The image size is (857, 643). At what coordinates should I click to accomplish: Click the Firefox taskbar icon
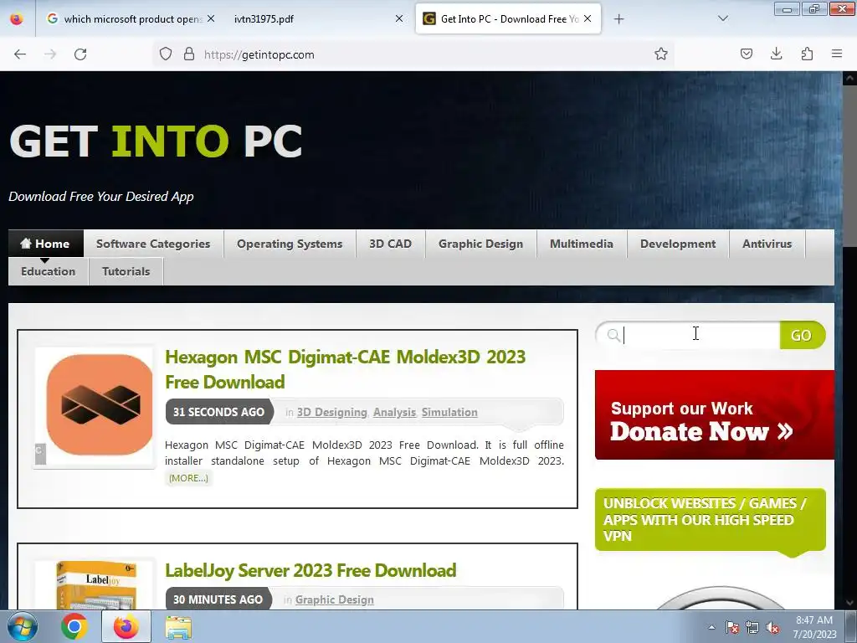(x=126, y=626)
